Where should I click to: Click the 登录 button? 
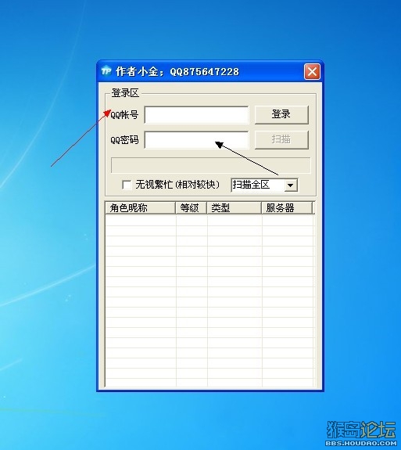281,114
